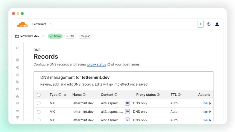Open the analytics pie chart sidebar icon

tap(17, 89)
